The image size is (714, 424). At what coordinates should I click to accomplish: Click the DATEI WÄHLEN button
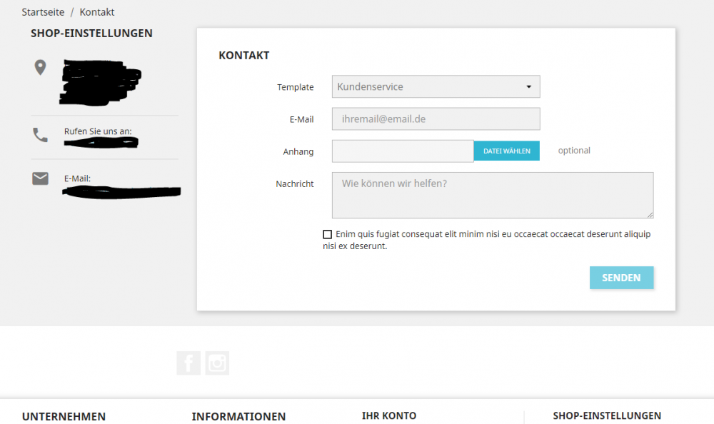click(507, 151)
